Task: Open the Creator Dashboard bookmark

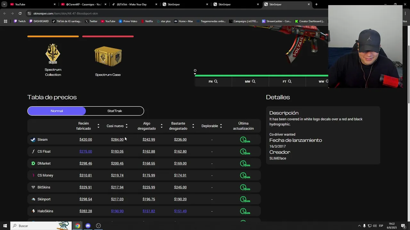Action: 309,21
